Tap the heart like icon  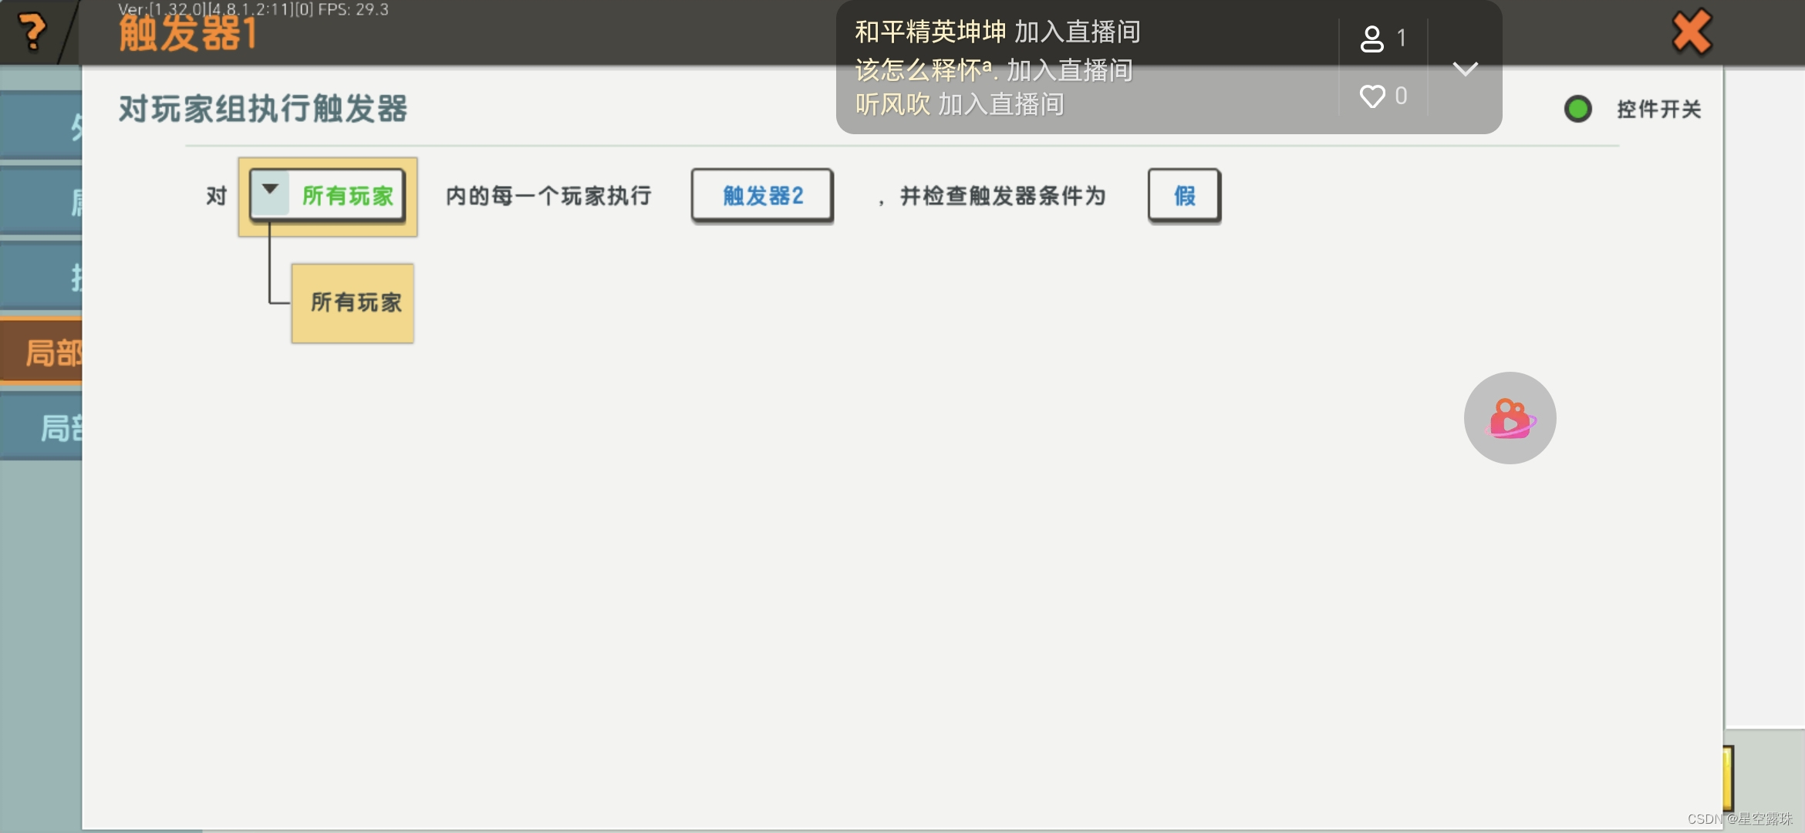coord(1372,96)
